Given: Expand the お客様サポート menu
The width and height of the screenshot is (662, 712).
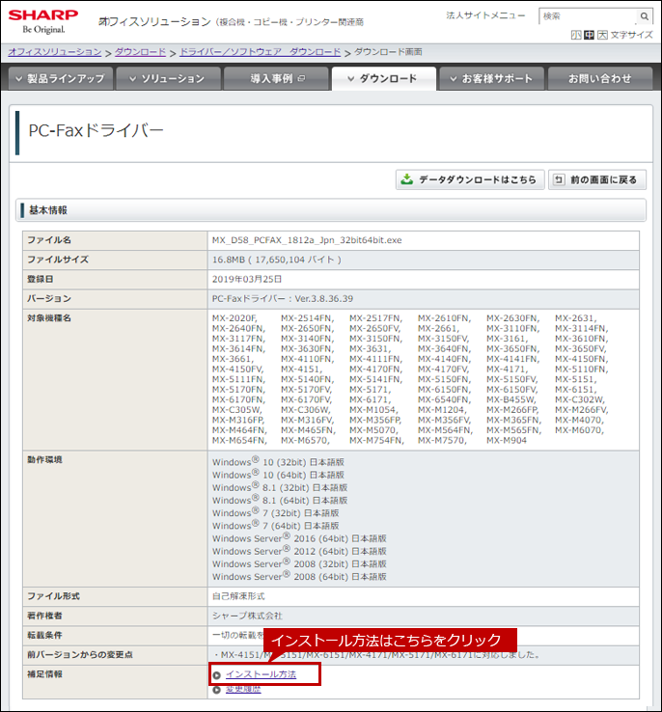Looking at the screenshot, I should pyautogui.click(x=492, y=78).
